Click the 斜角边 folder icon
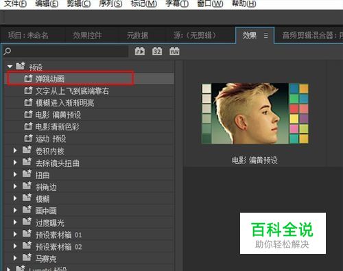 point(27,186)
